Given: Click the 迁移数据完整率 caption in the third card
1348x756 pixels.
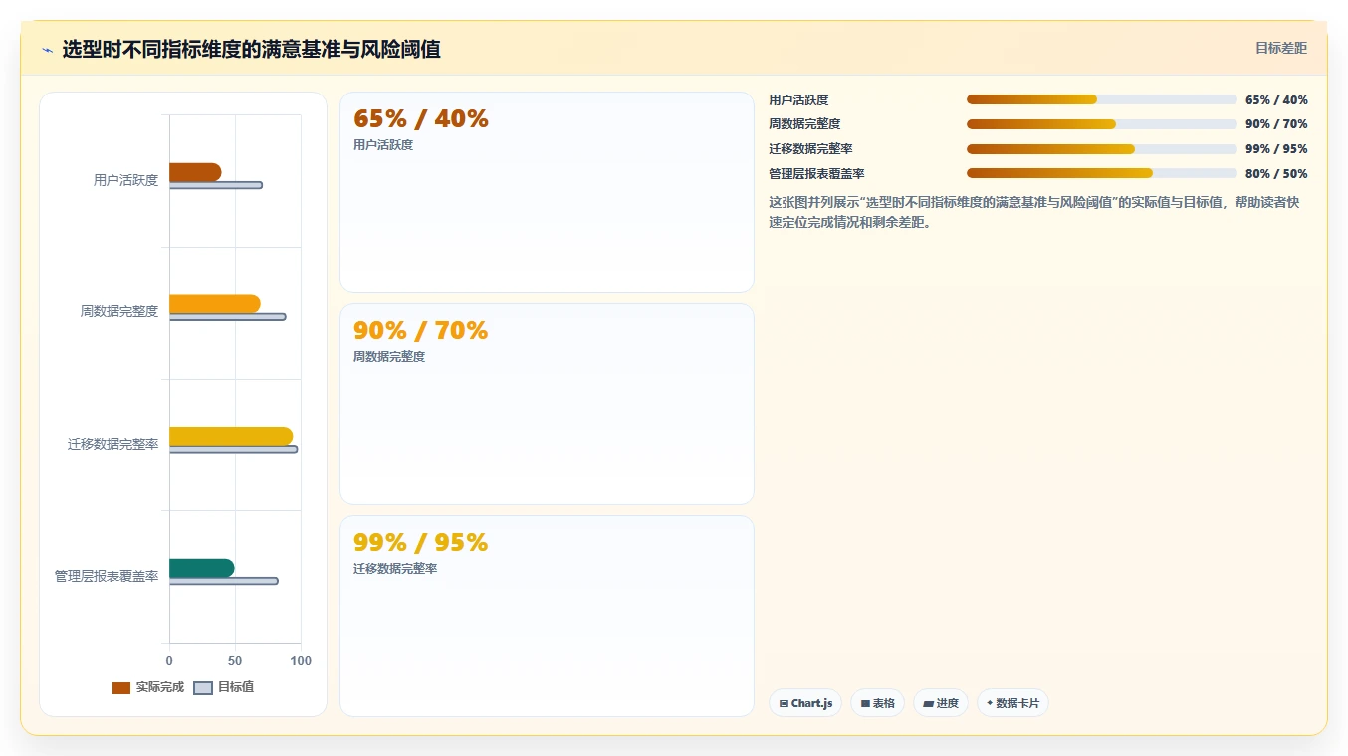Looking at the screenshot, I should coord(395,569).
